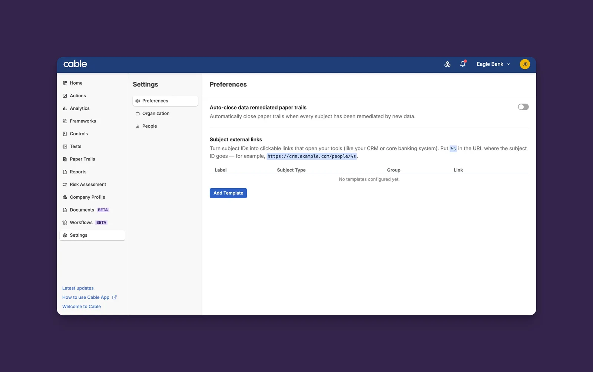The image size is (593, 372).
Task: Open the integrations cubes icon in header
Action: click(x=447, y=64)
